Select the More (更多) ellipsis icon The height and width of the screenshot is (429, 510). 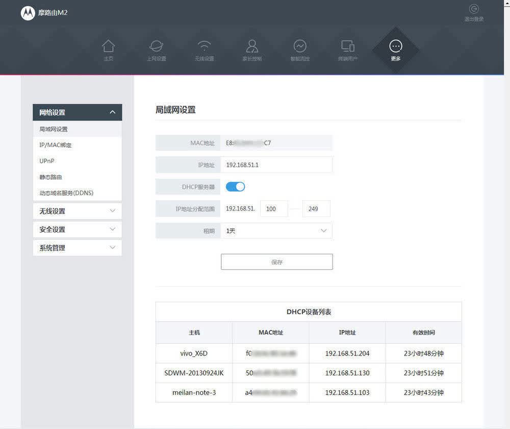coord(396,46)
